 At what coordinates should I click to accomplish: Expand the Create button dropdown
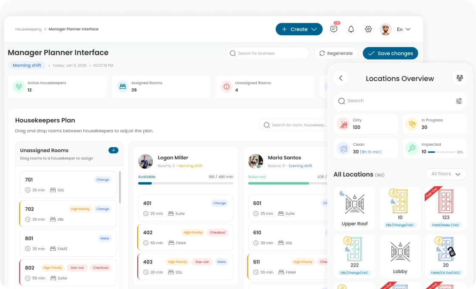[299, 29]
